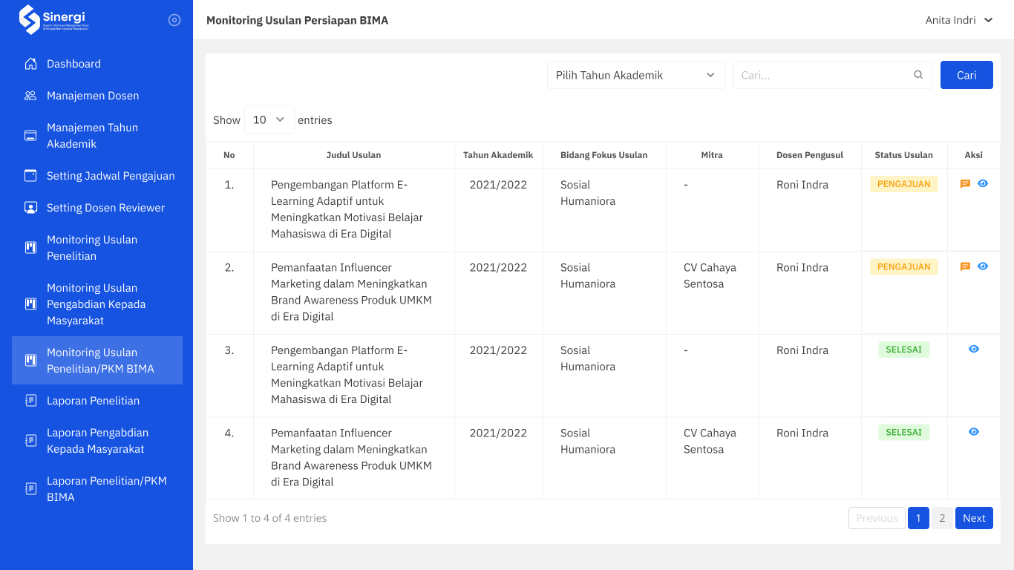The width and height of the screenshot is (1014, 570).
Task: View details with eye icon in row 3
Action: click(x=974, y=349)
